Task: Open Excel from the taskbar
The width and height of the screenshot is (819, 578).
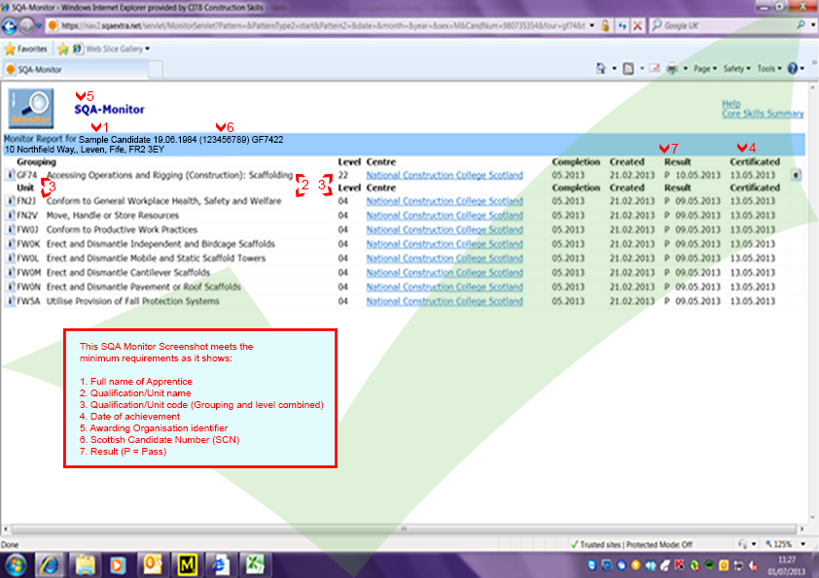Action: pyautogui.click(x=255, y=565)
